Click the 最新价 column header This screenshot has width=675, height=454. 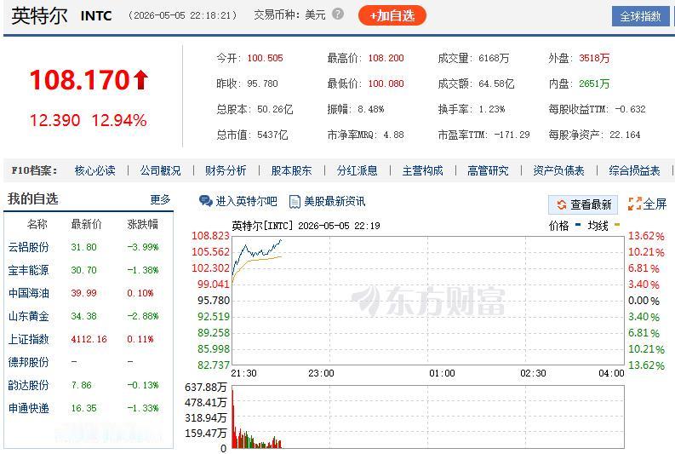(x=87, y=224)
